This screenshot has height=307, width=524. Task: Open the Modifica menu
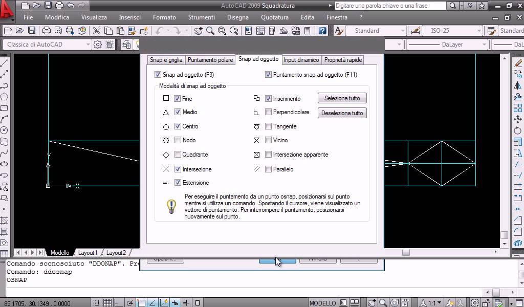[x=57, y=17]
